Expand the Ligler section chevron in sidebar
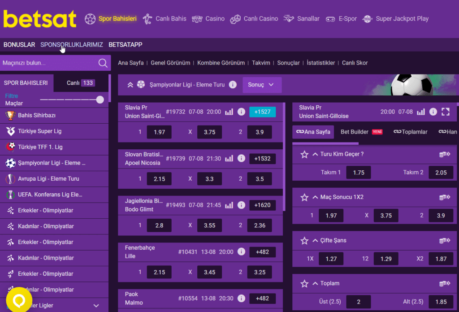The width and height of the screenshot is (459, 312). (96, 306)
